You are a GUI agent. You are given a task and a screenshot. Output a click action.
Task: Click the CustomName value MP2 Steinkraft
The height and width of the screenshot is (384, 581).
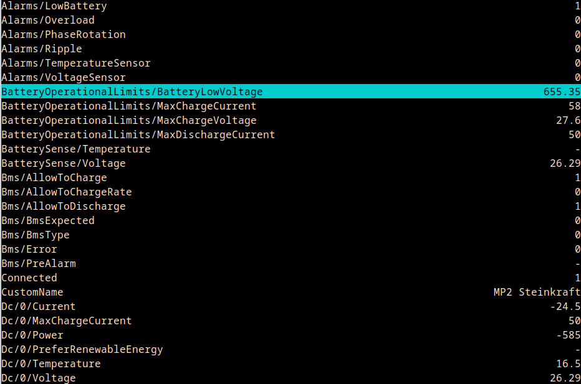[537, 293]
